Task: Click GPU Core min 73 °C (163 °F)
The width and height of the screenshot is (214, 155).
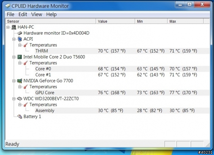Action: 151,93
